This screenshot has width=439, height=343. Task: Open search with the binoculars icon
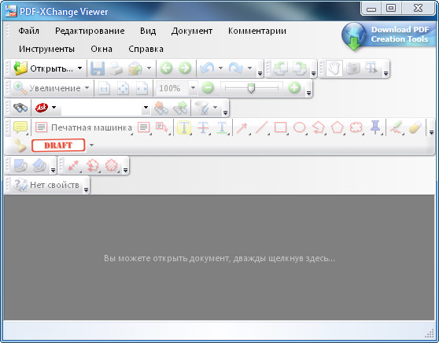(20, 108)
